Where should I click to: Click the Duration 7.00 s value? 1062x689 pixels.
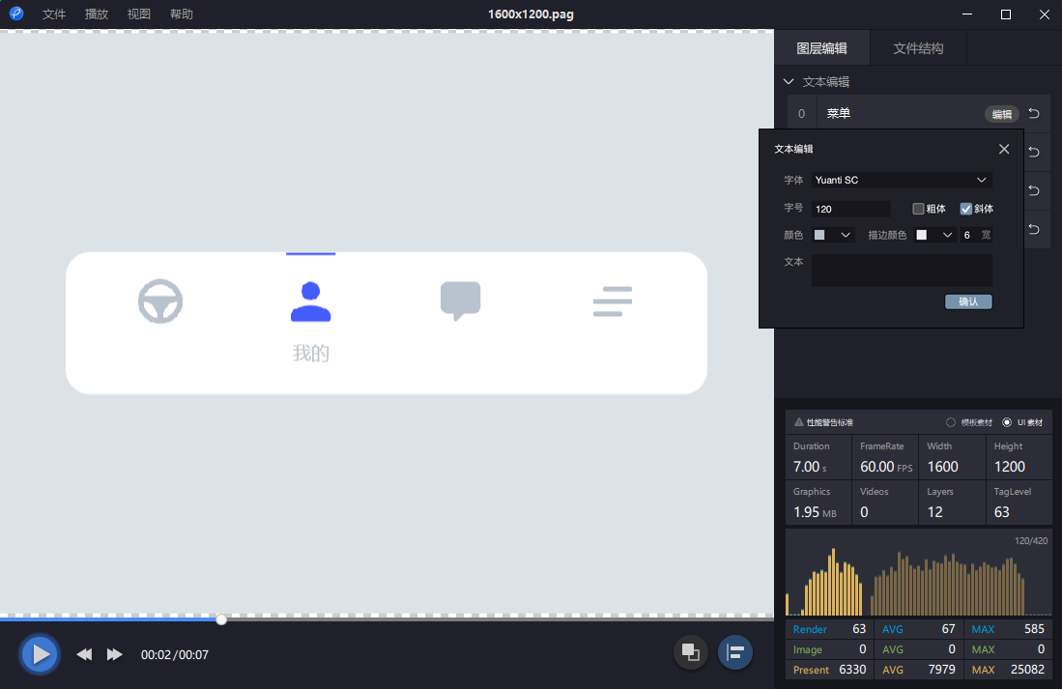pyautogui.click(x=810, y=467)
